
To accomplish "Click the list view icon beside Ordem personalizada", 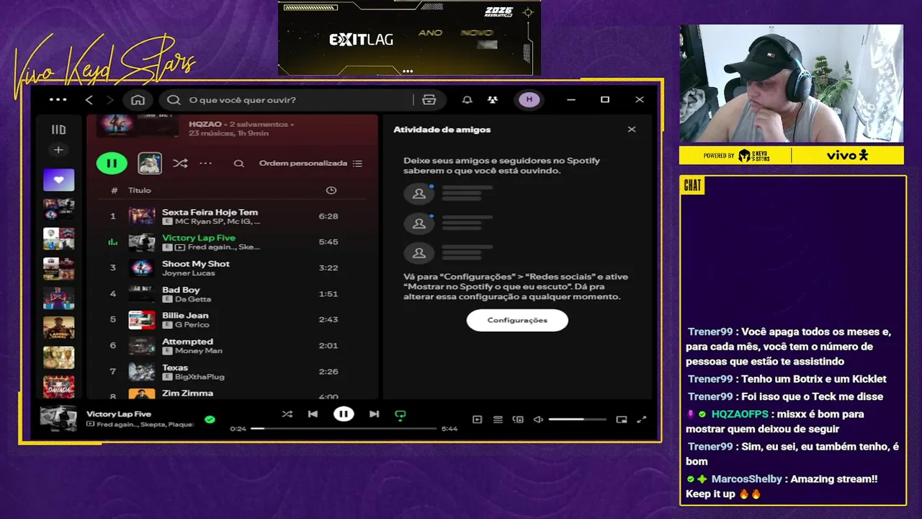I will pos(358,164).
